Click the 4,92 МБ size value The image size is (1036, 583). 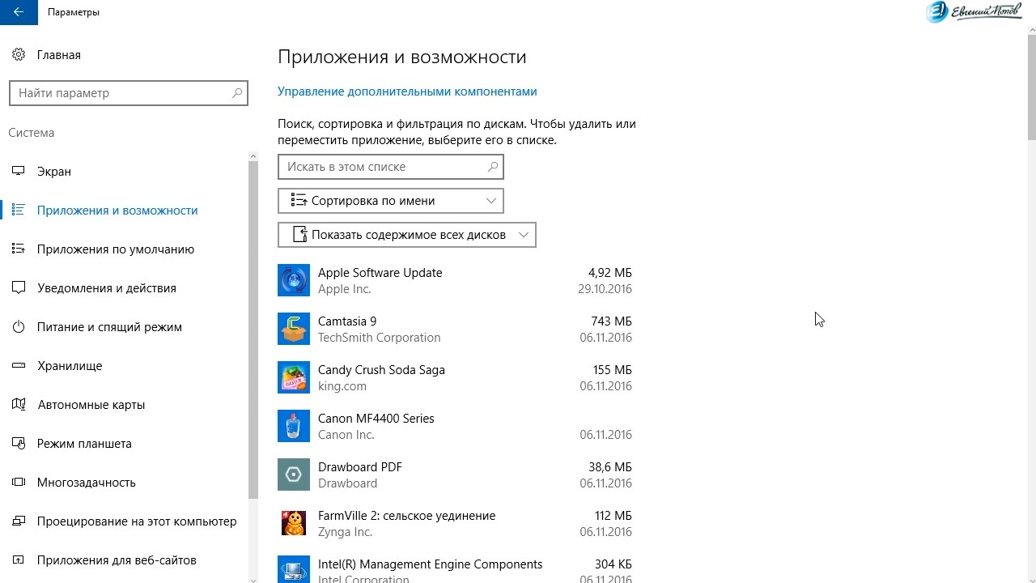(610, 273)
